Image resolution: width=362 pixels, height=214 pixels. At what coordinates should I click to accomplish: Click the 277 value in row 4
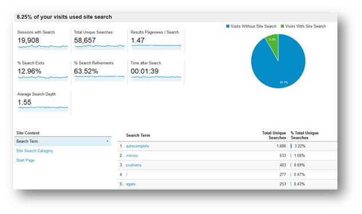(x=283, y=175)
